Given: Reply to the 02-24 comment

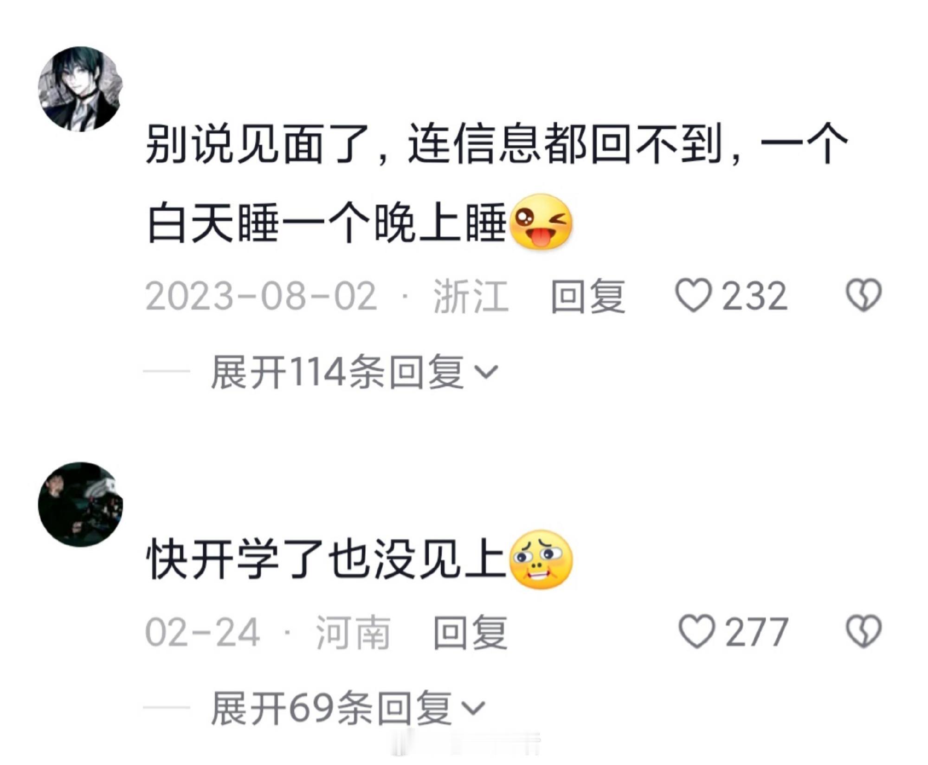Looking at the screenshot, I should pos(470,632).
